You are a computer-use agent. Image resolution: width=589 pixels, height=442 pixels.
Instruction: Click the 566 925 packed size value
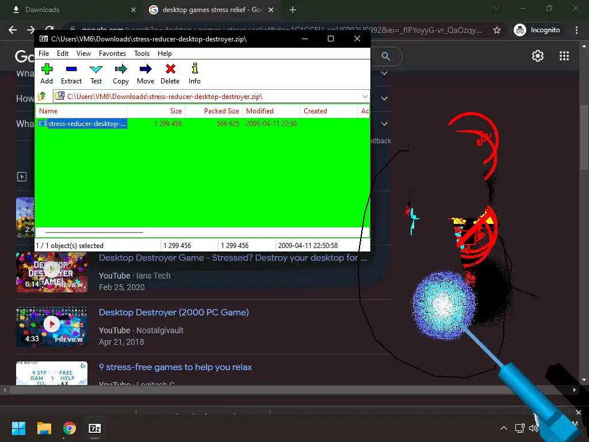pyautogui.click(x=228, y=124)
